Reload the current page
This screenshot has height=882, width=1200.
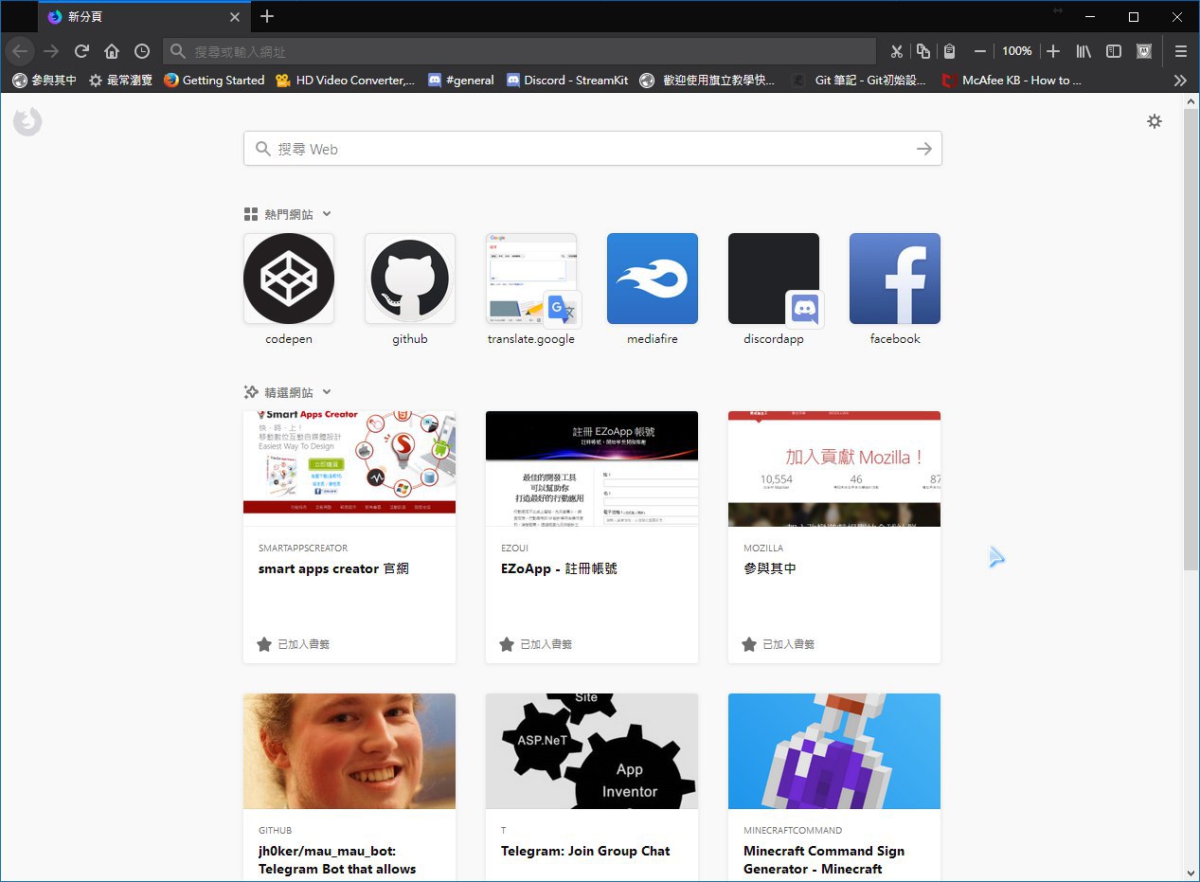click(81, 51)
